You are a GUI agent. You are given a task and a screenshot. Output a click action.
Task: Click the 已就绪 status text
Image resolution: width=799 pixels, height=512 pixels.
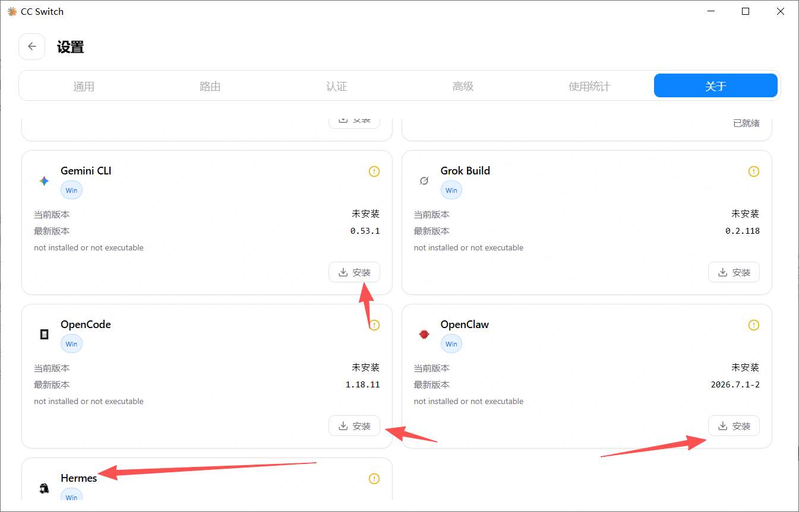pyautogui.click(x=746, y=123)
